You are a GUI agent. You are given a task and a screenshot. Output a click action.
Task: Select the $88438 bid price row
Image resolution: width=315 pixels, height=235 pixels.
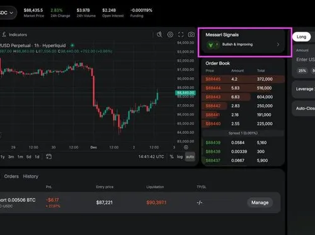[x=243, y=151]
